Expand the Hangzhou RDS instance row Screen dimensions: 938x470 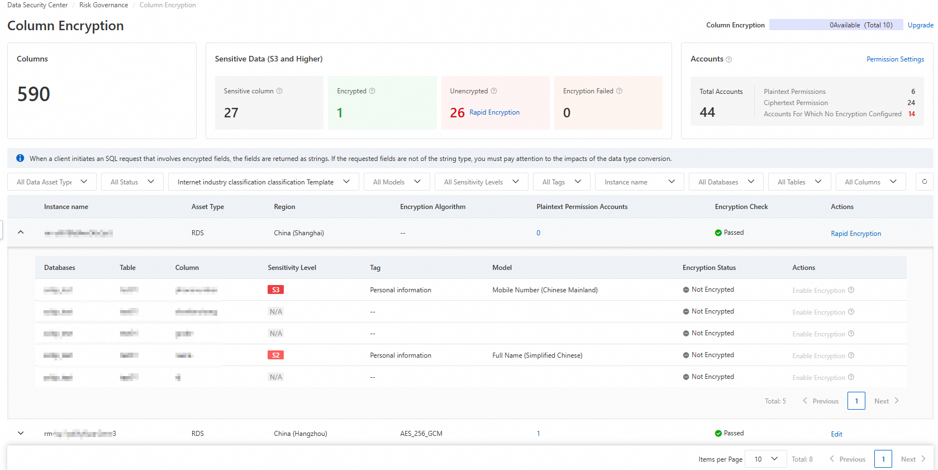point(21,433)
